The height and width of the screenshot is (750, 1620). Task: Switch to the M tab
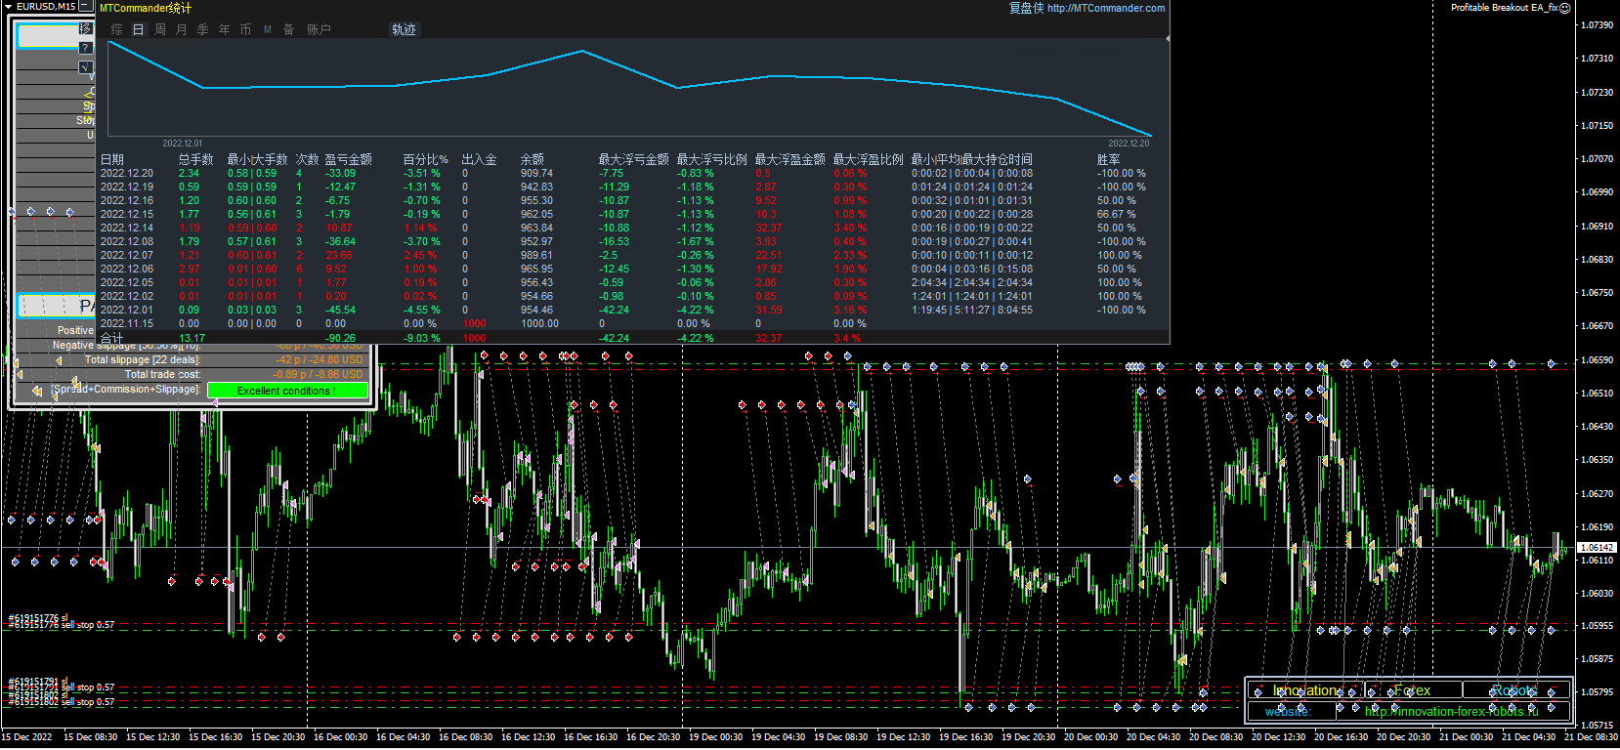click(x=268, y=29)
